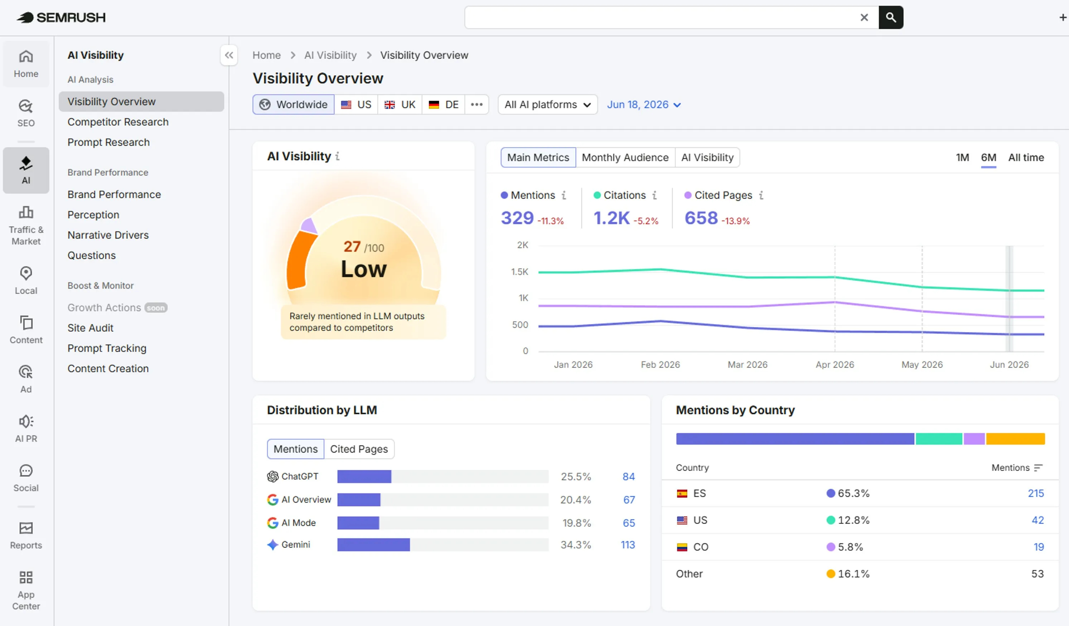Open Mentions info icon
Viewport: 1069px width, 626px height.
coord(564,195)
